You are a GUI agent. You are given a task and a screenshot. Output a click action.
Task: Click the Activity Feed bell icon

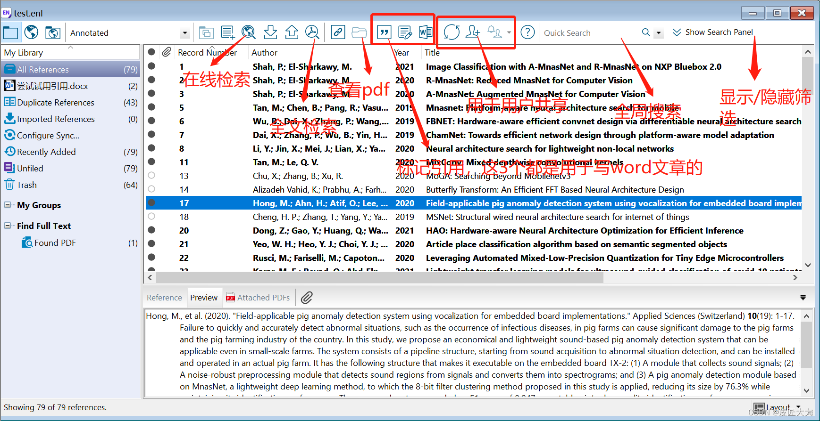tap(494, 32)
